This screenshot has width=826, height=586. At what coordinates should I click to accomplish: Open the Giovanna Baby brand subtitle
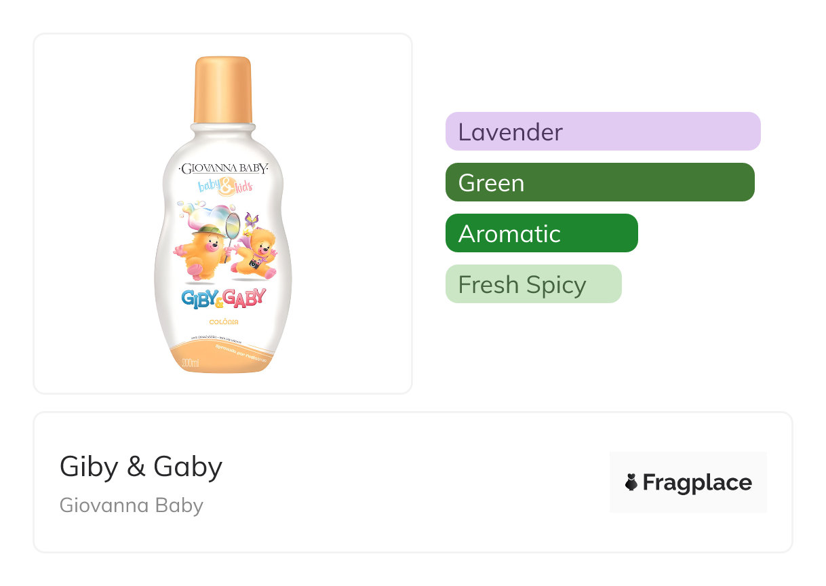[132, 505]
